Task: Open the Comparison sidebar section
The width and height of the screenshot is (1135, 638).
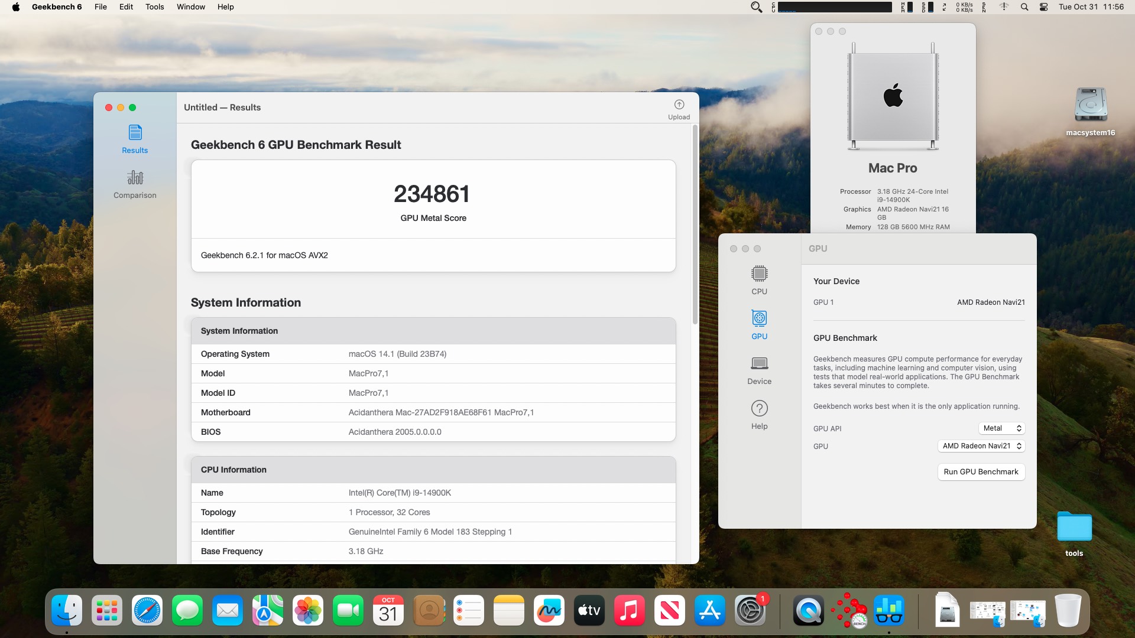Action: 135,184
